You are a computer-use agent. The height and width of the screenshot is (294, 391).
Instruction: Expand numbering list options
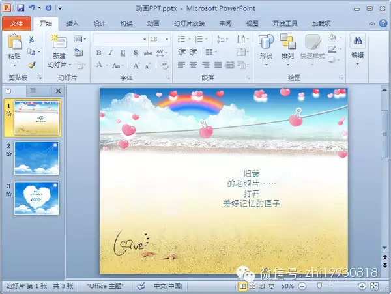[207, 39]
